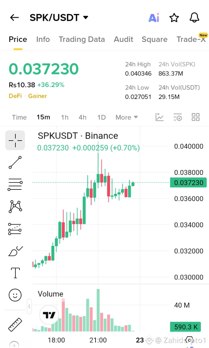Open the Trade-X tab
The image size is (209, 348).
coord(191,39)
